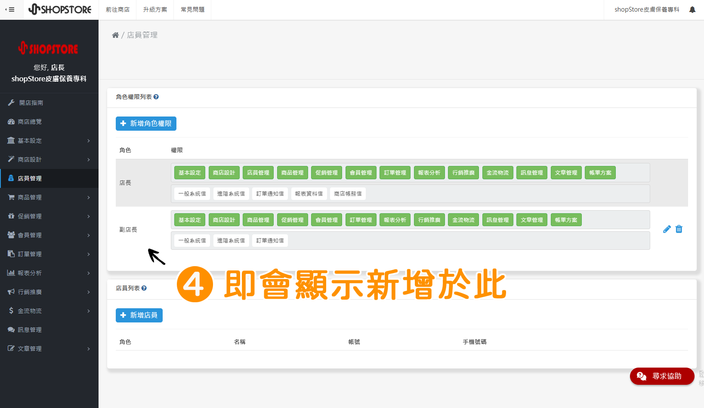
Task: Click 副店長 row's 會員管理 permission tag
Action: [x=327, y=220]
